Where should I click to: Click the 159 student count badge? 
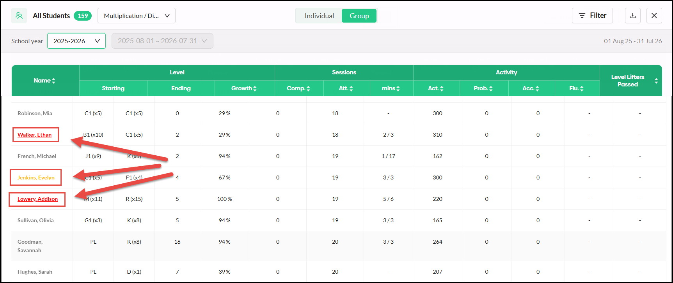click(x=83, y=16)
